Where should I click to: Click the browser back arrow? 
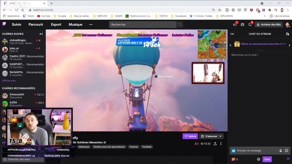(4, 10)
